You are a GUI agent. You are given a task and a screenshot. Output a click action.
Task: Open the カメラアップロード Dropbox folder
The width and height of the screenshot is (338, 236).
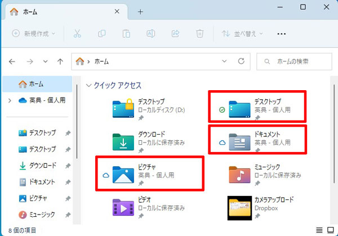point(261,208)
